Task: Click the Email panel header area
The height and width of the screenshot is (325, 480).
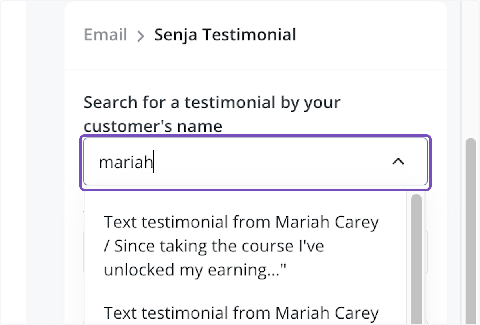Action: (x=256, y=35)
